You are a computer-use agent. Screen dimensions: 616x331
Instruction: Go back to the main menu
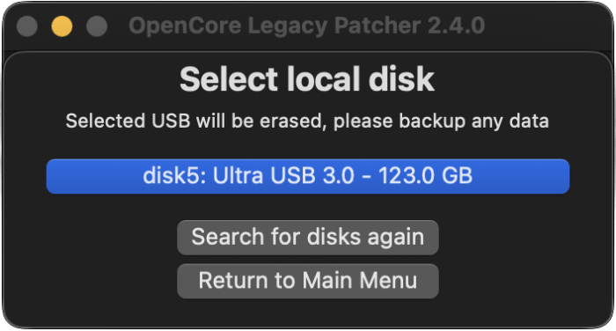(308, 281)
